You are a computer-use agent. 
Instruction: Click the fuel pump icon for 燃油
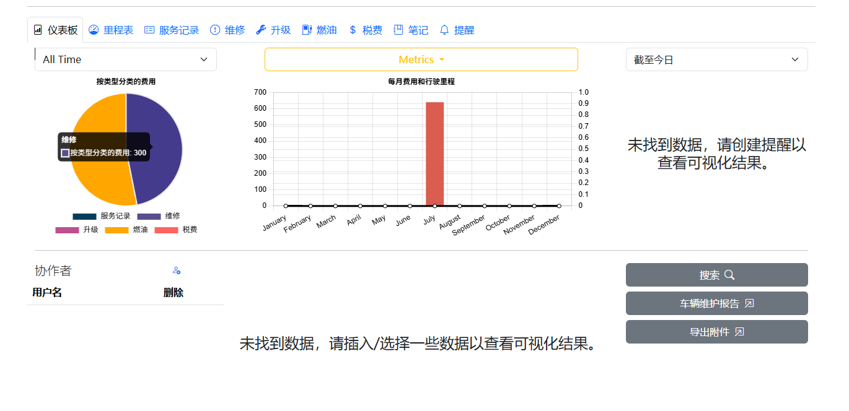click(x=307, y=30)
